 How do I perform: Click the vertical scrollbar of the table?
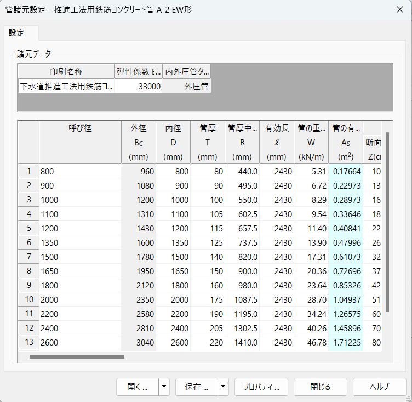click(x=387, y=219)
